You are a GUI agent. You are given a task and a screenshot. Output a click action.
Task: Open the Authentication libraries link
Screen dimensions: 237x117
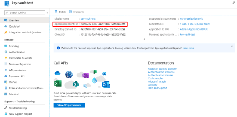tap(161, 75)
